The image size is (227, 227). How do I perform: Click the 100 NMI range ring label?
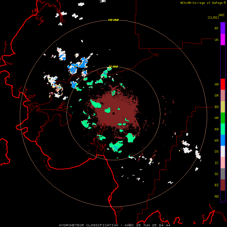(x=113, y=20)
